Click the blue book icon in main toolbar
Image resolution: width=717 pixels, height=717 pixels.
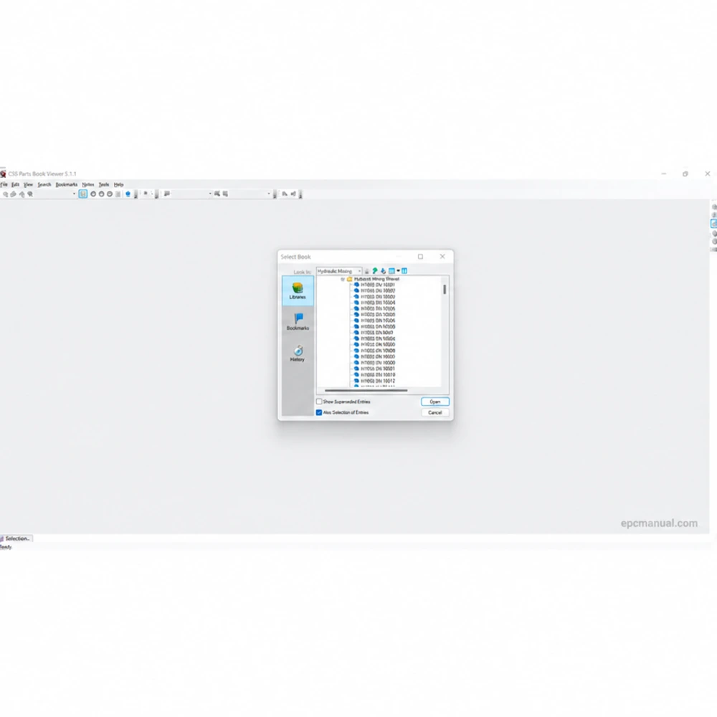coord(128,194)
